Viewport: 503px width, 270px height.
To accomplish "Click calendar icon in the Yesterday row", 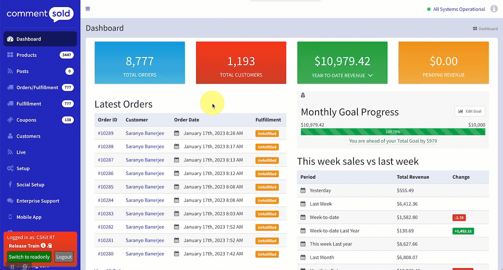I will click(303, 190).
